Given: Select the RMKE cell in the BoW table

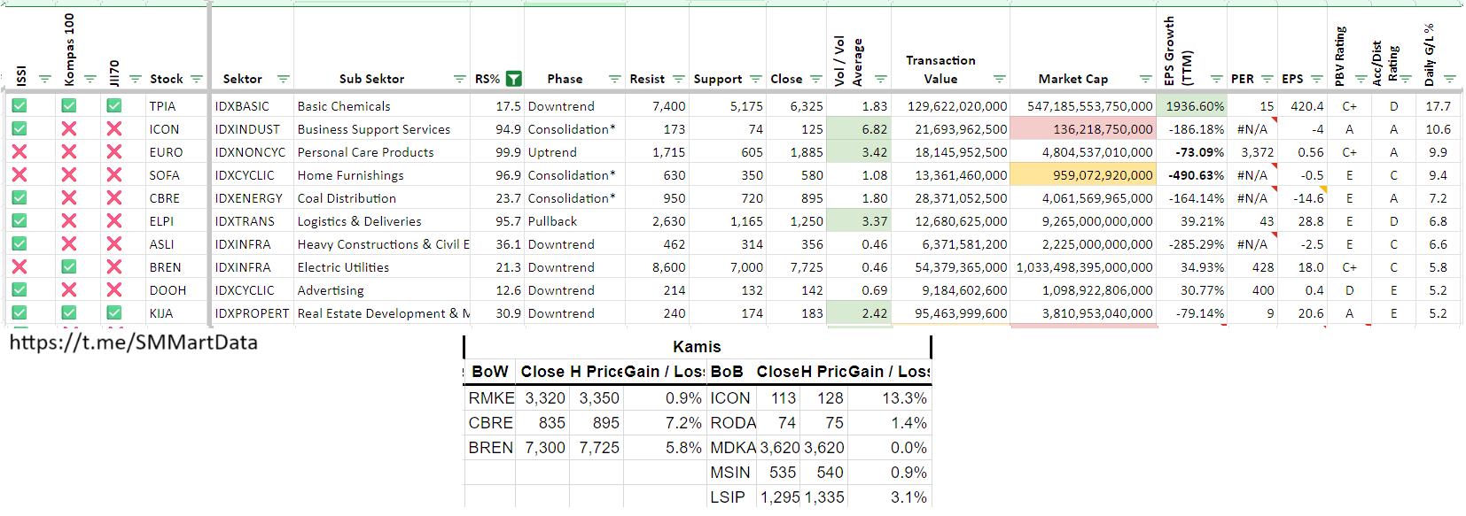Looking at the screenshot, I should 490,398.
